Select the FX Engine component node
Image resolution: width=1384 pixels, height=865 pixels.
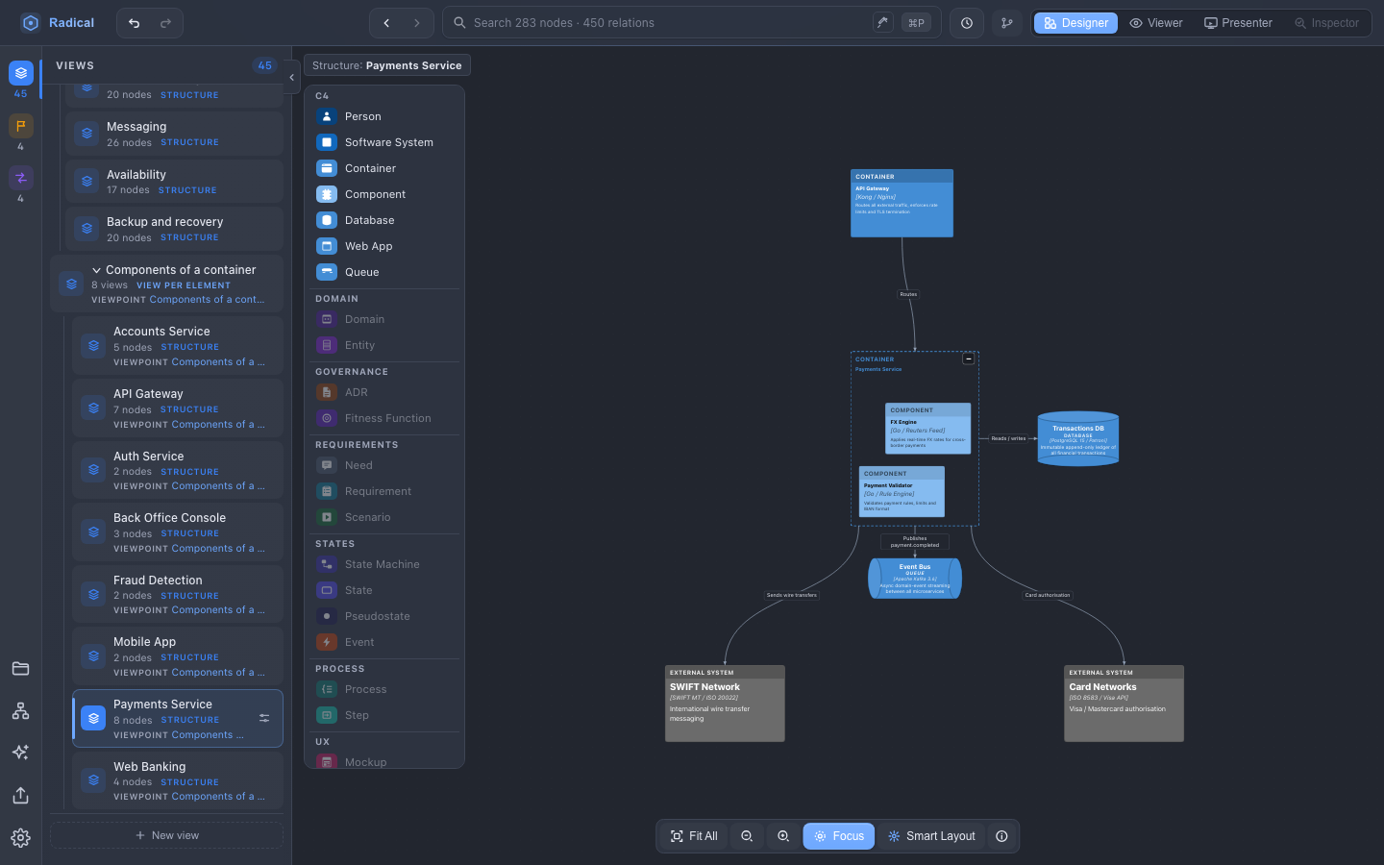click(x=927, y=429)
